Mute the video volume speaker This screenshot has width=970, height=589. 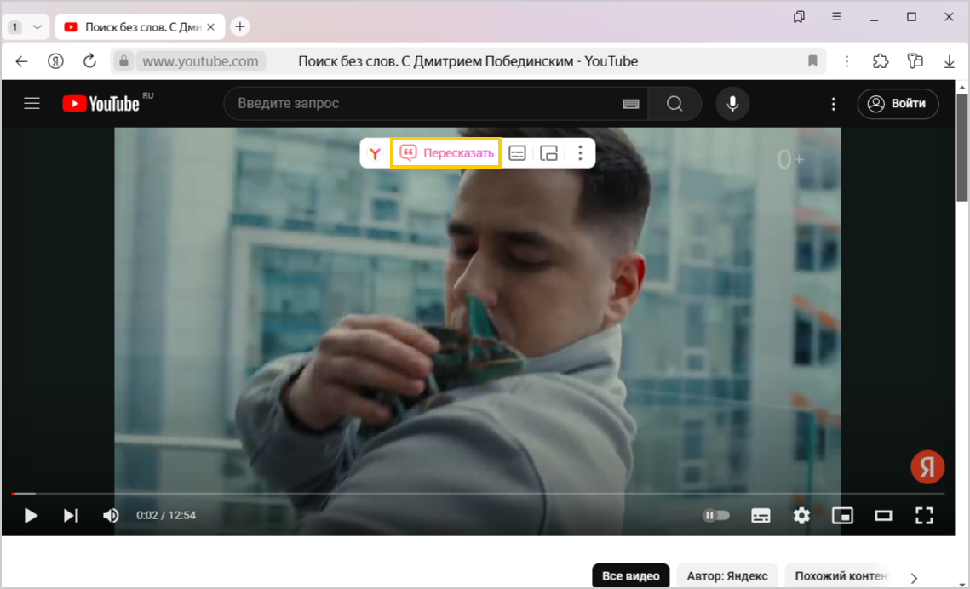111,516
